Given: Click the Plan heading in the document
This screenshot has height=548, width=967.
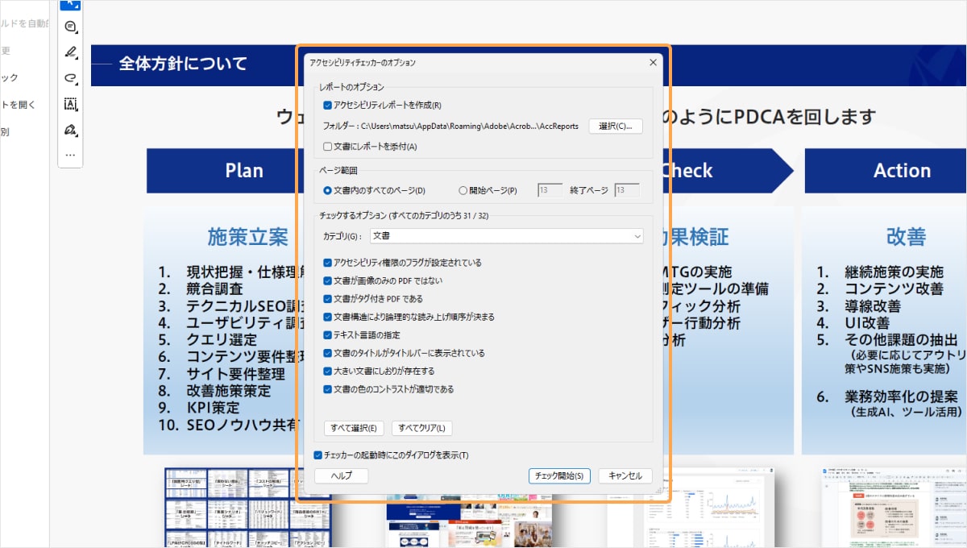Looking at the screenshot, I should (244, 170).
